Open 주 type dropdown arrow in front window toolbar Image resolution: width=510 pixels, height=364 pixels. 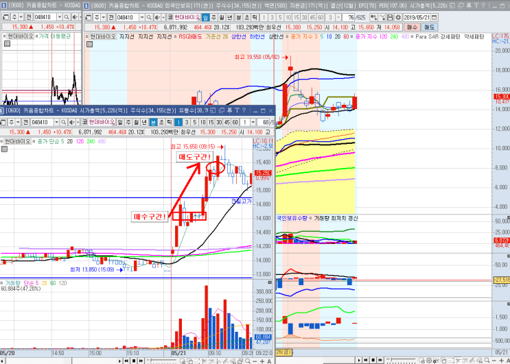[x=18, y=122]
